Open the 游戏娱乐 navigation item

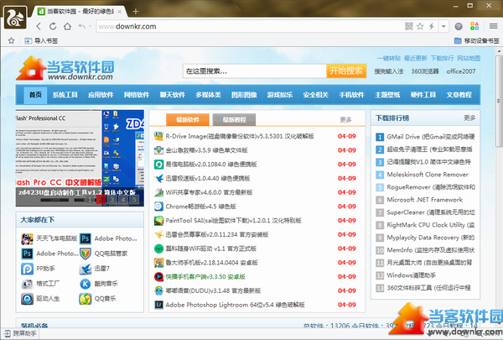(x=280, y=95)
